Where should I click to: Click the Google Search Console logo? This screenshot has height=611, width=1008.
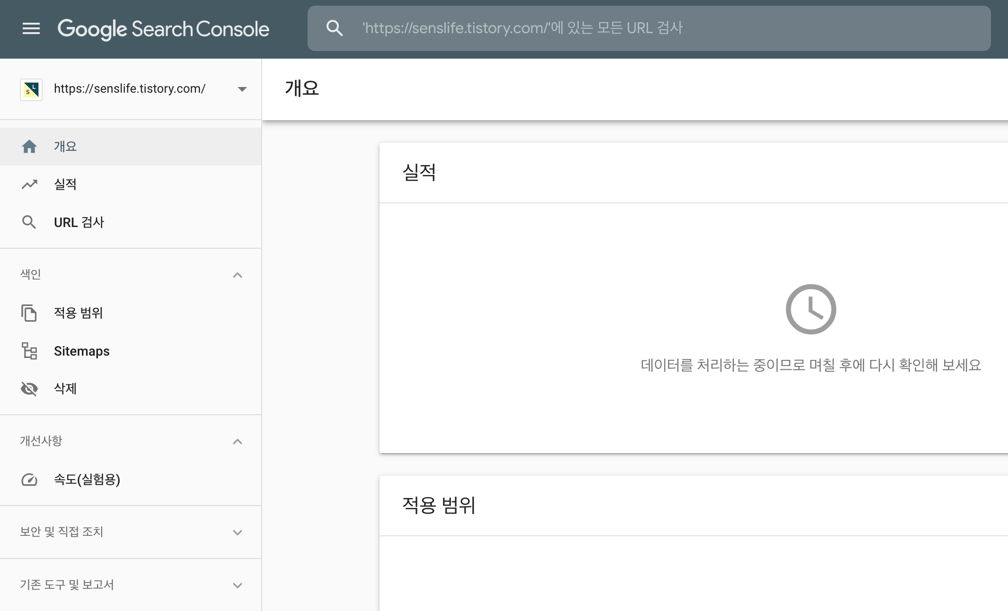(163, 29)
